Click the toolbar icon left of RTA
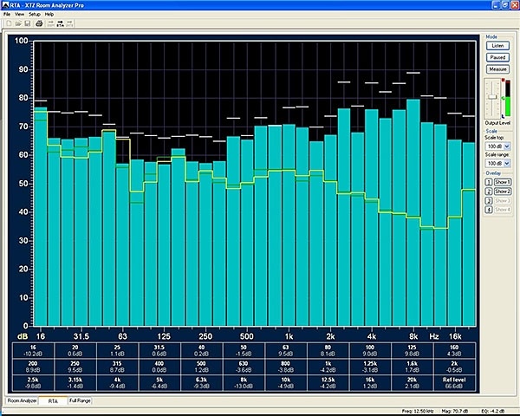This screenshot has height=416, width=520. point(50,23)
